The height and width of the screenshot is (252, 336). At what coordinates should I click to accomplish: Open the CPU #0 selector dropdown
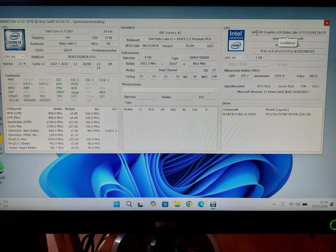[x=14, y=57]
